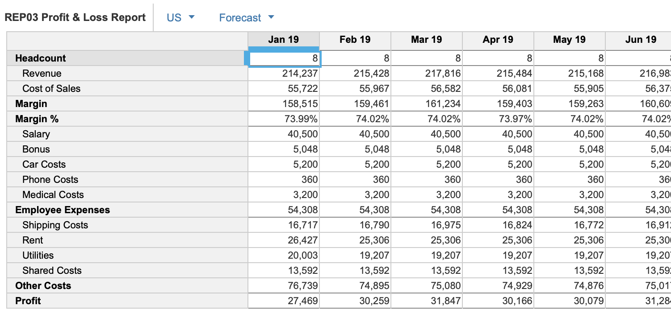671x322 pixels.
Task: Click the Mar 19 column header
Action: tap(427, 40)
